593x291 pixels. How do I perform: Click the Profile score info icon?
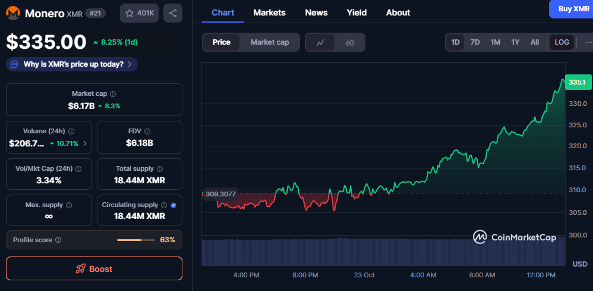pos(58,240)
